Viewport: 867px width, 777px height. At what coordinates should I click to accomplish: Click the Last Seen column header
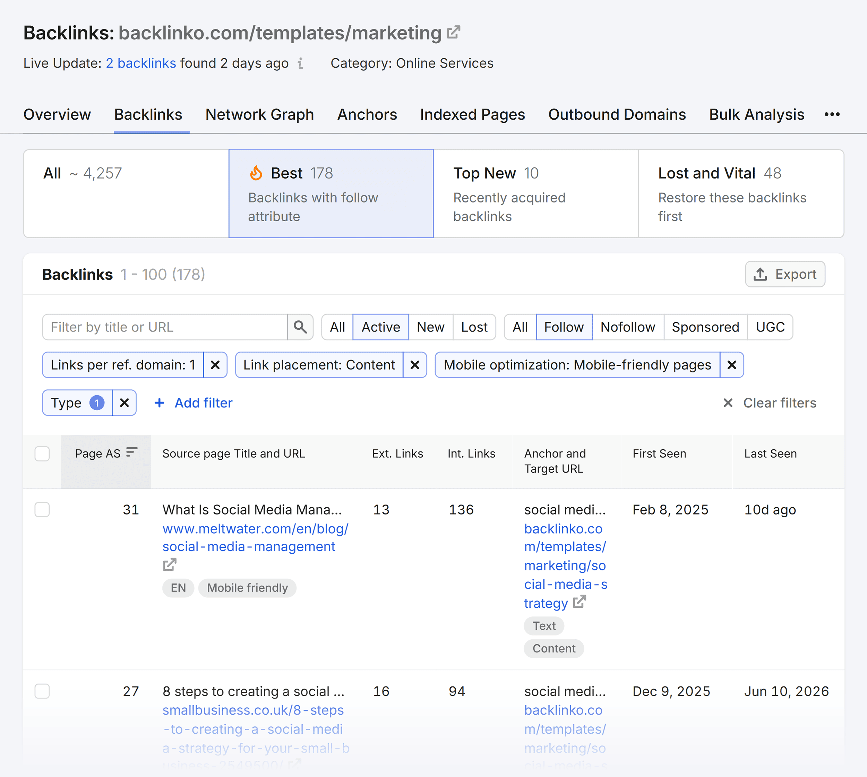pos(771,454)
